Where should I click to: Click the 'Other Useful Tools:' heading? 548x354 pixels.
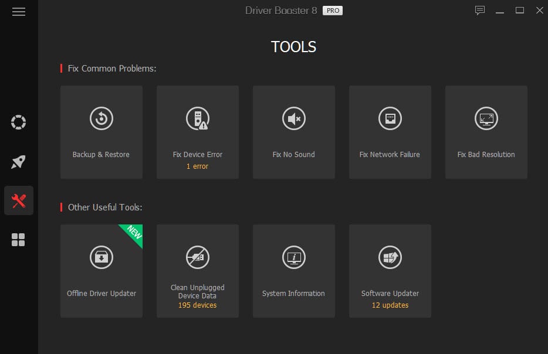(x=105, y=207)
